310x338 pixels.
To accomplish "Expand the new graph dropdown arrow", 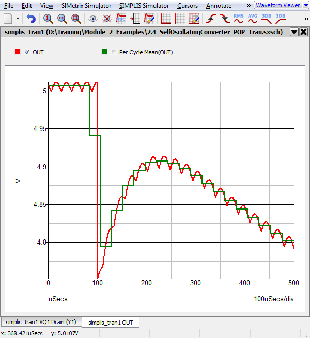I will tap(19, 19).
